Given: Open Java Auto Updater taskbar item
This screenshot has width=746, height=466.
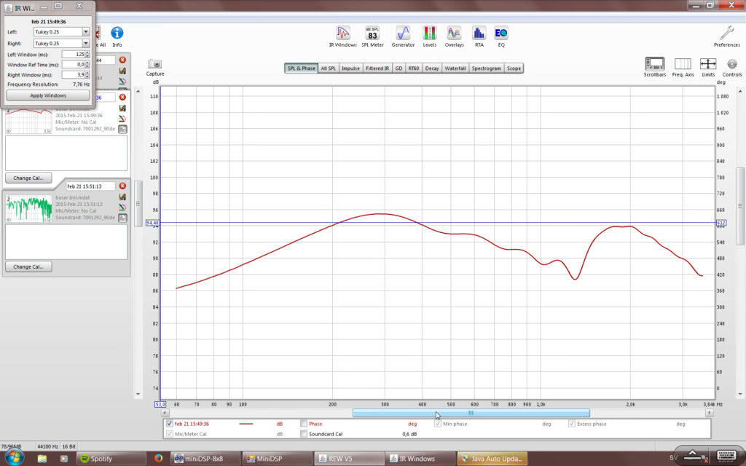Looking at the screenshot, I should (492, 459).
